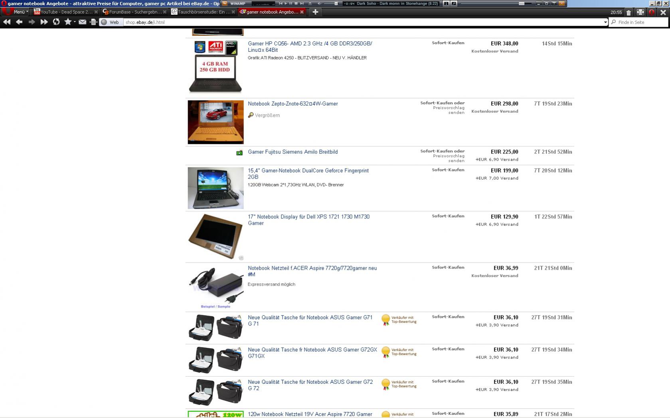Image resolution: width=670 pixels, height=418 pixels.
Task: Open Tasche ASUS Gamer G72 G 72 listing
Action: (x=310, y=385)
